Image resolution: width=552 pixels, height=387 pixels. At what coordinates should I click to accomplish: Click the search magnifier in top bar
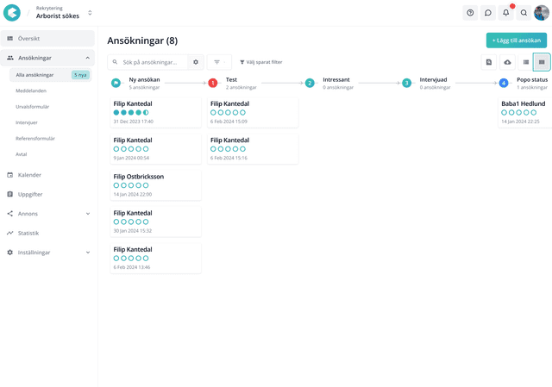(524, 13)
